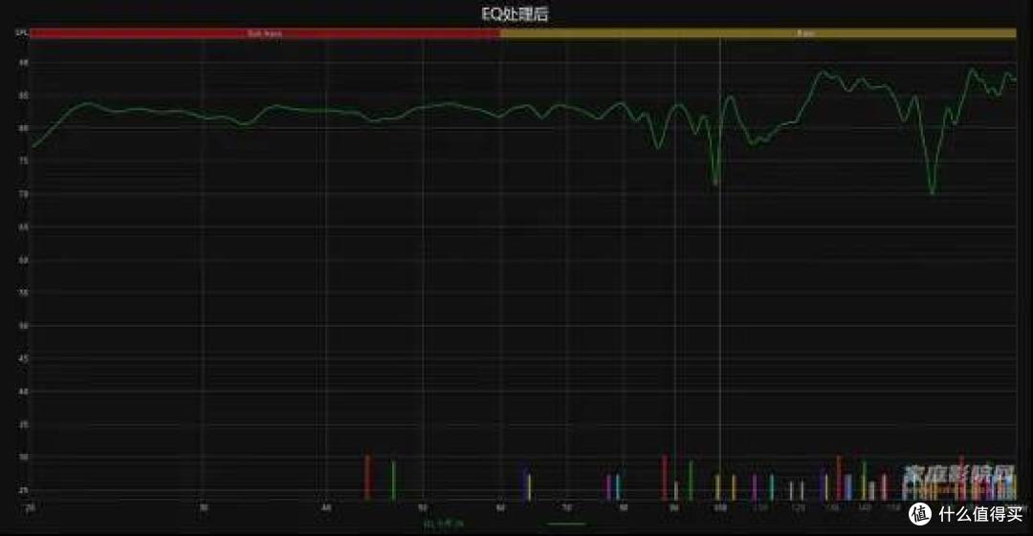
Task: Click the 50 label on the SPL axis
Action: pos(24,326)
